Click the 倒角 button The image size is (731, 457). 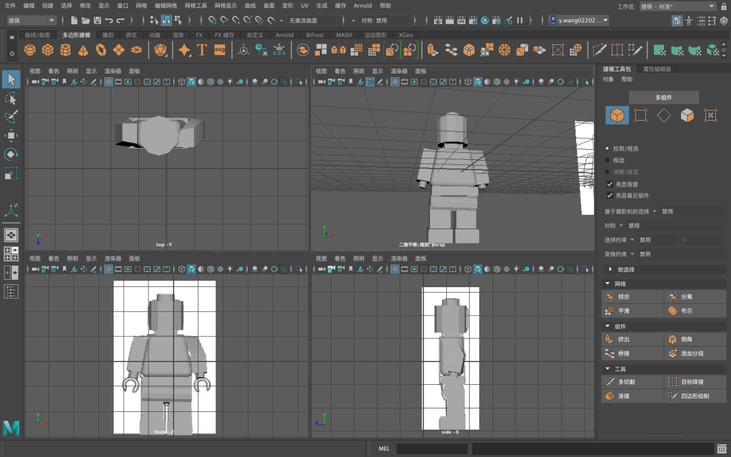[695, 339]
